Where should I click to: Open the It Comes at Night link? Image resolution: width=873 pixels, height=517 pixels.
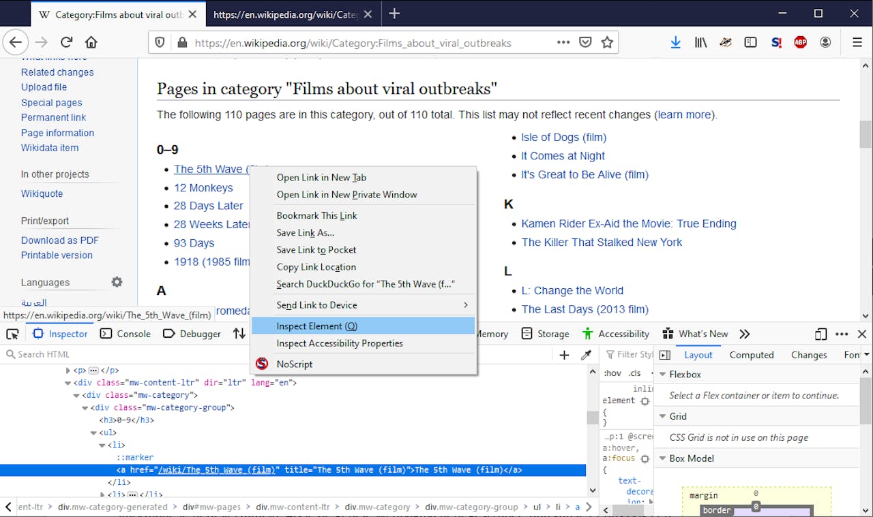coord(563,156)
